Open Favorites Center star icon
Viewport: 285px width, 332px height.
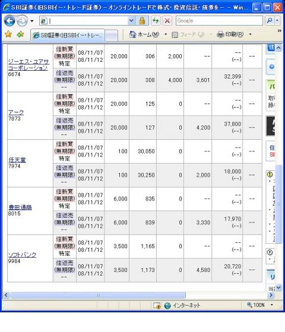(8, 34)
